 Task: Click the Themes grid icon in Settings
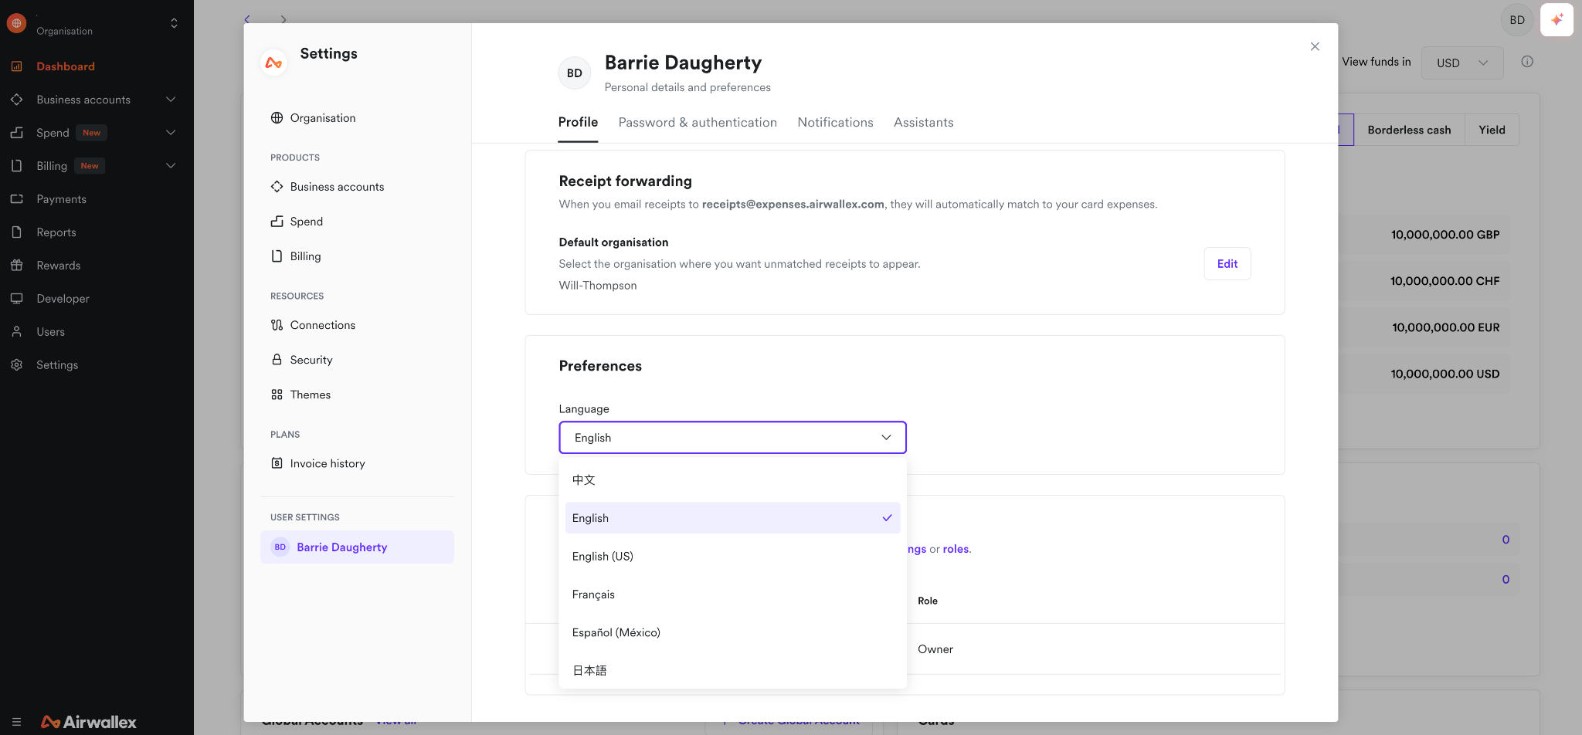277,395
